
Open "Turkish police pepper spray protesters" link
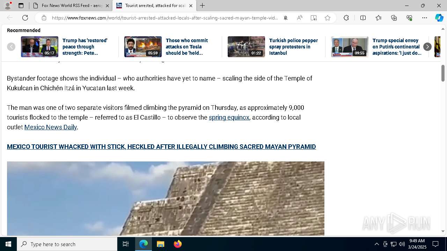(x=293, y=47)
